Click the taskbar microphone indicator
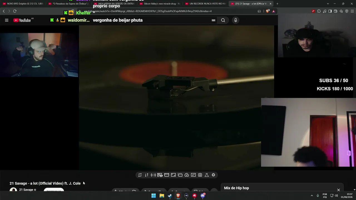This screenshot has height=200, width=356. click(318, 196)
